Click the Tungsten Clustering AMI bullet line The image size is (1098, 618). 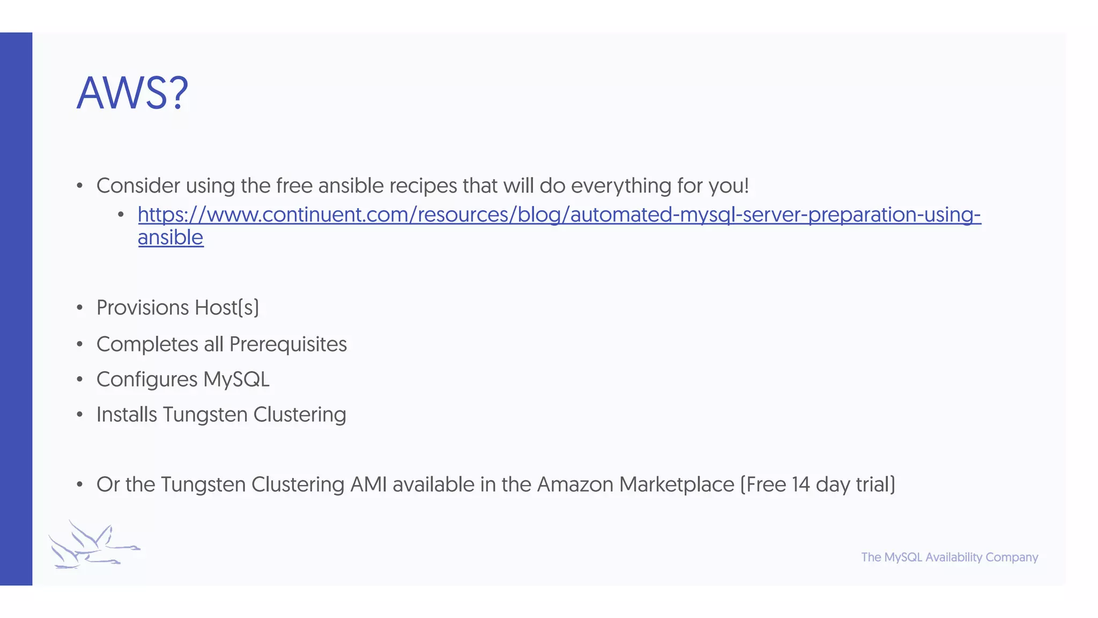tap(495, 484)
